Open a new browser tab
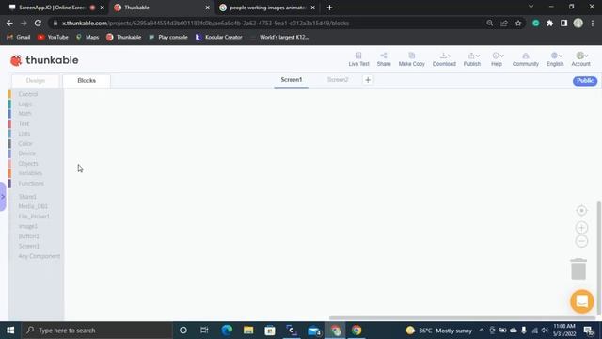Screen dimensions: 602x339 click(x=329, y=8)
